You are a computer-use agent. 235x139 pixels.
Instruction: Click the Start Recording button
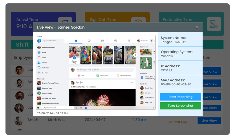pos(180,97)
